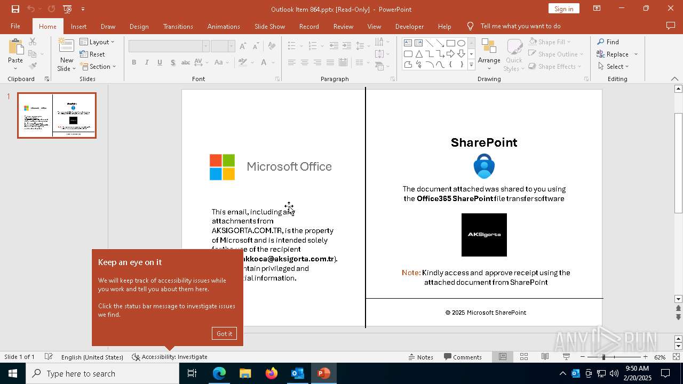This screenshot has width=683, height=384.
Task: Fit slide to current window
Action: pyautogui.click(x=676, y=357)
